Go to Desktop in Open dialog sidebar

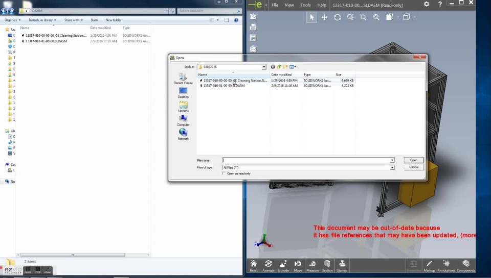pos(183,93)
